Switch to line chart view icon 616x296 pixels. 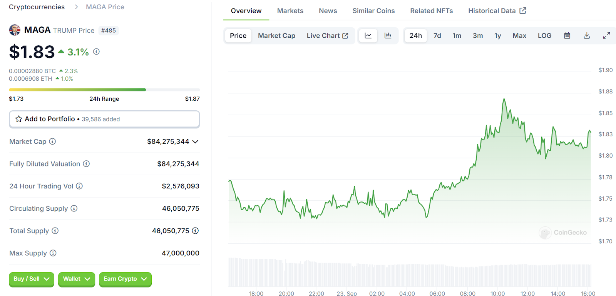tap(368, 36)
